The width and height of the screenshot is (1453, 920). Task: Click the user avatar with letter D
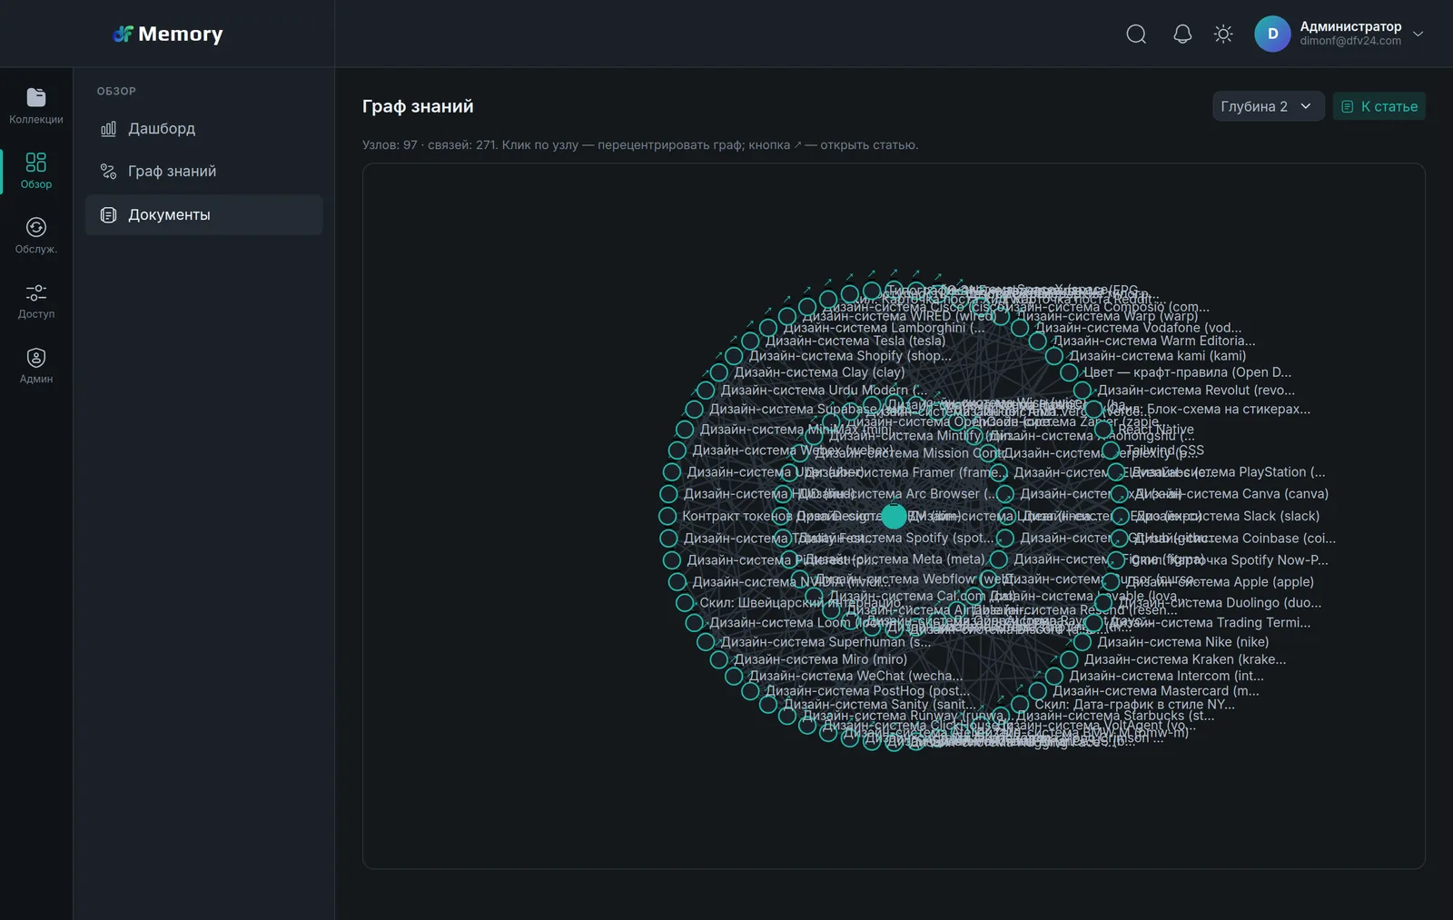(1272, 35)
